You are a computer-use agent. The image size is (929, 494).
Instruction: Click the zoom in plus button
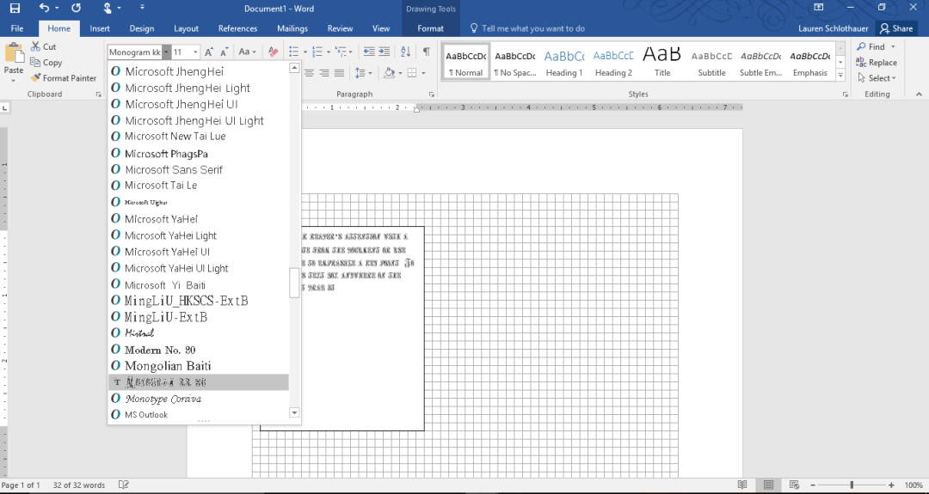click(x=892, y=485)
